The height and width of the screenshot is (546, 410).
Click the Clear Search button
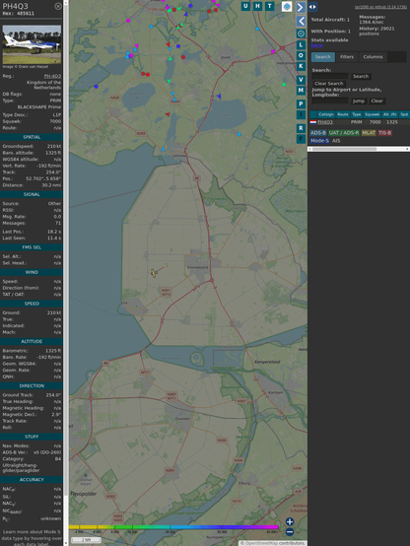tap(329, 84)
